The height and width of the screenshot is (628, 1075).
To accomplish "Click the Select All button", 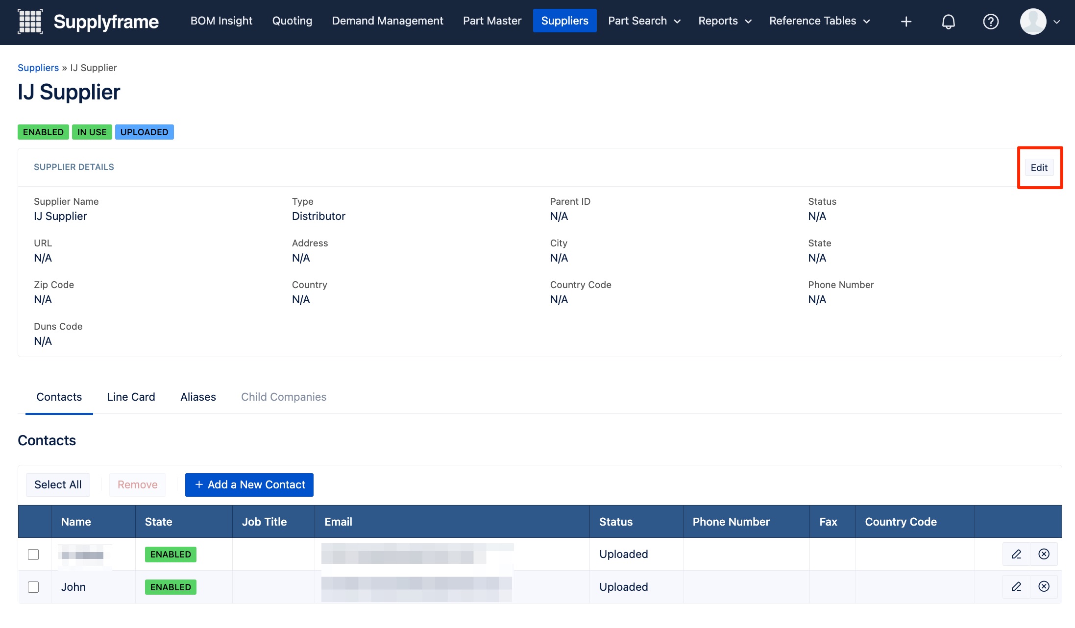I will pos(58,484).
